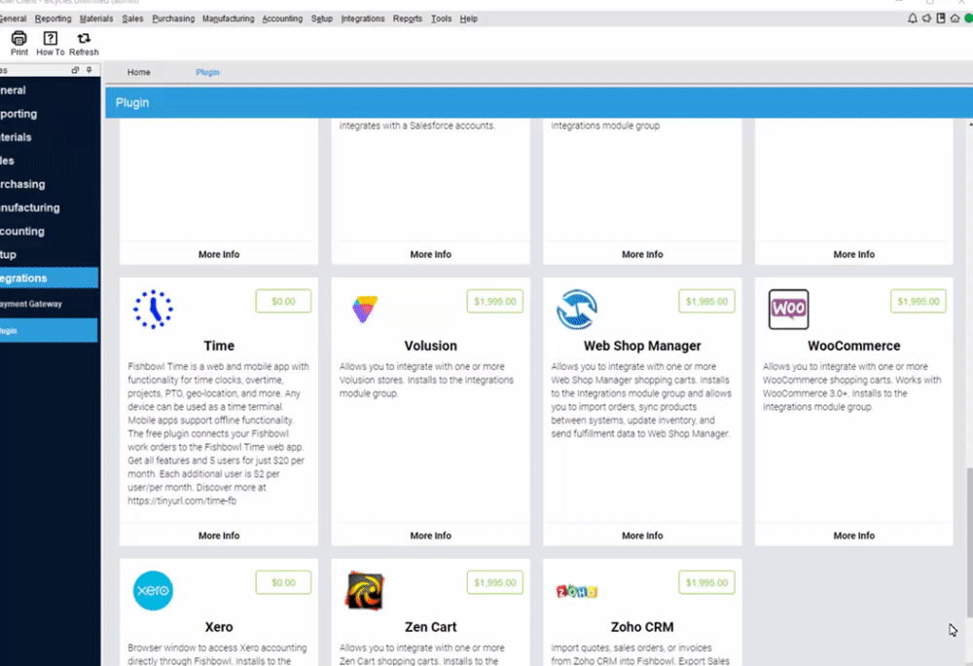
Task: Click the green status indicator icon
Action: [x=968, y=18]
